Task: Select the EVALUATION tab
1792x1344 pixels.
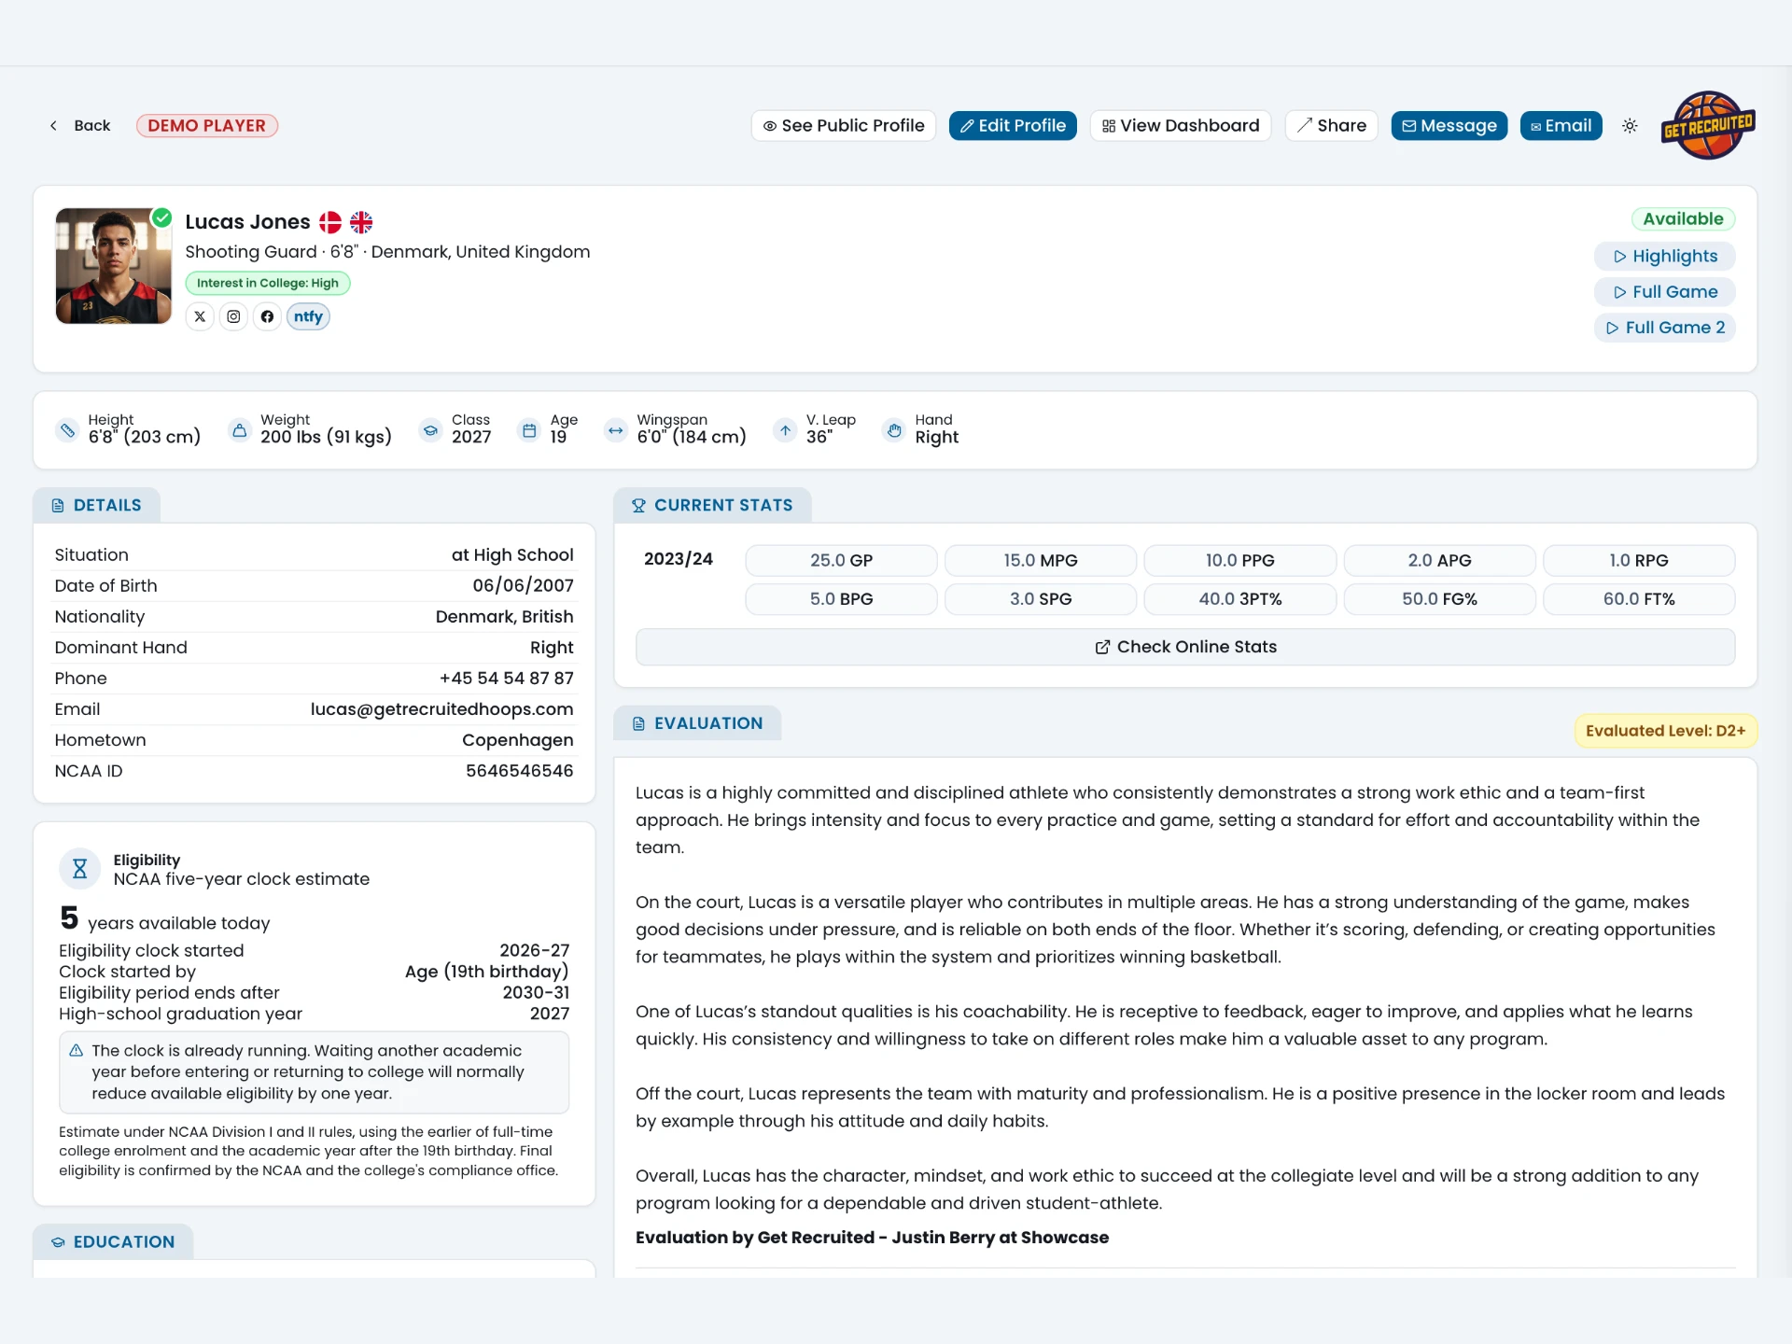Action: [x=697, y=723]
